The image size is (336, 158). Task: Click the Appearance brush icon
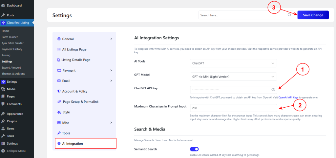coord(3,114)
